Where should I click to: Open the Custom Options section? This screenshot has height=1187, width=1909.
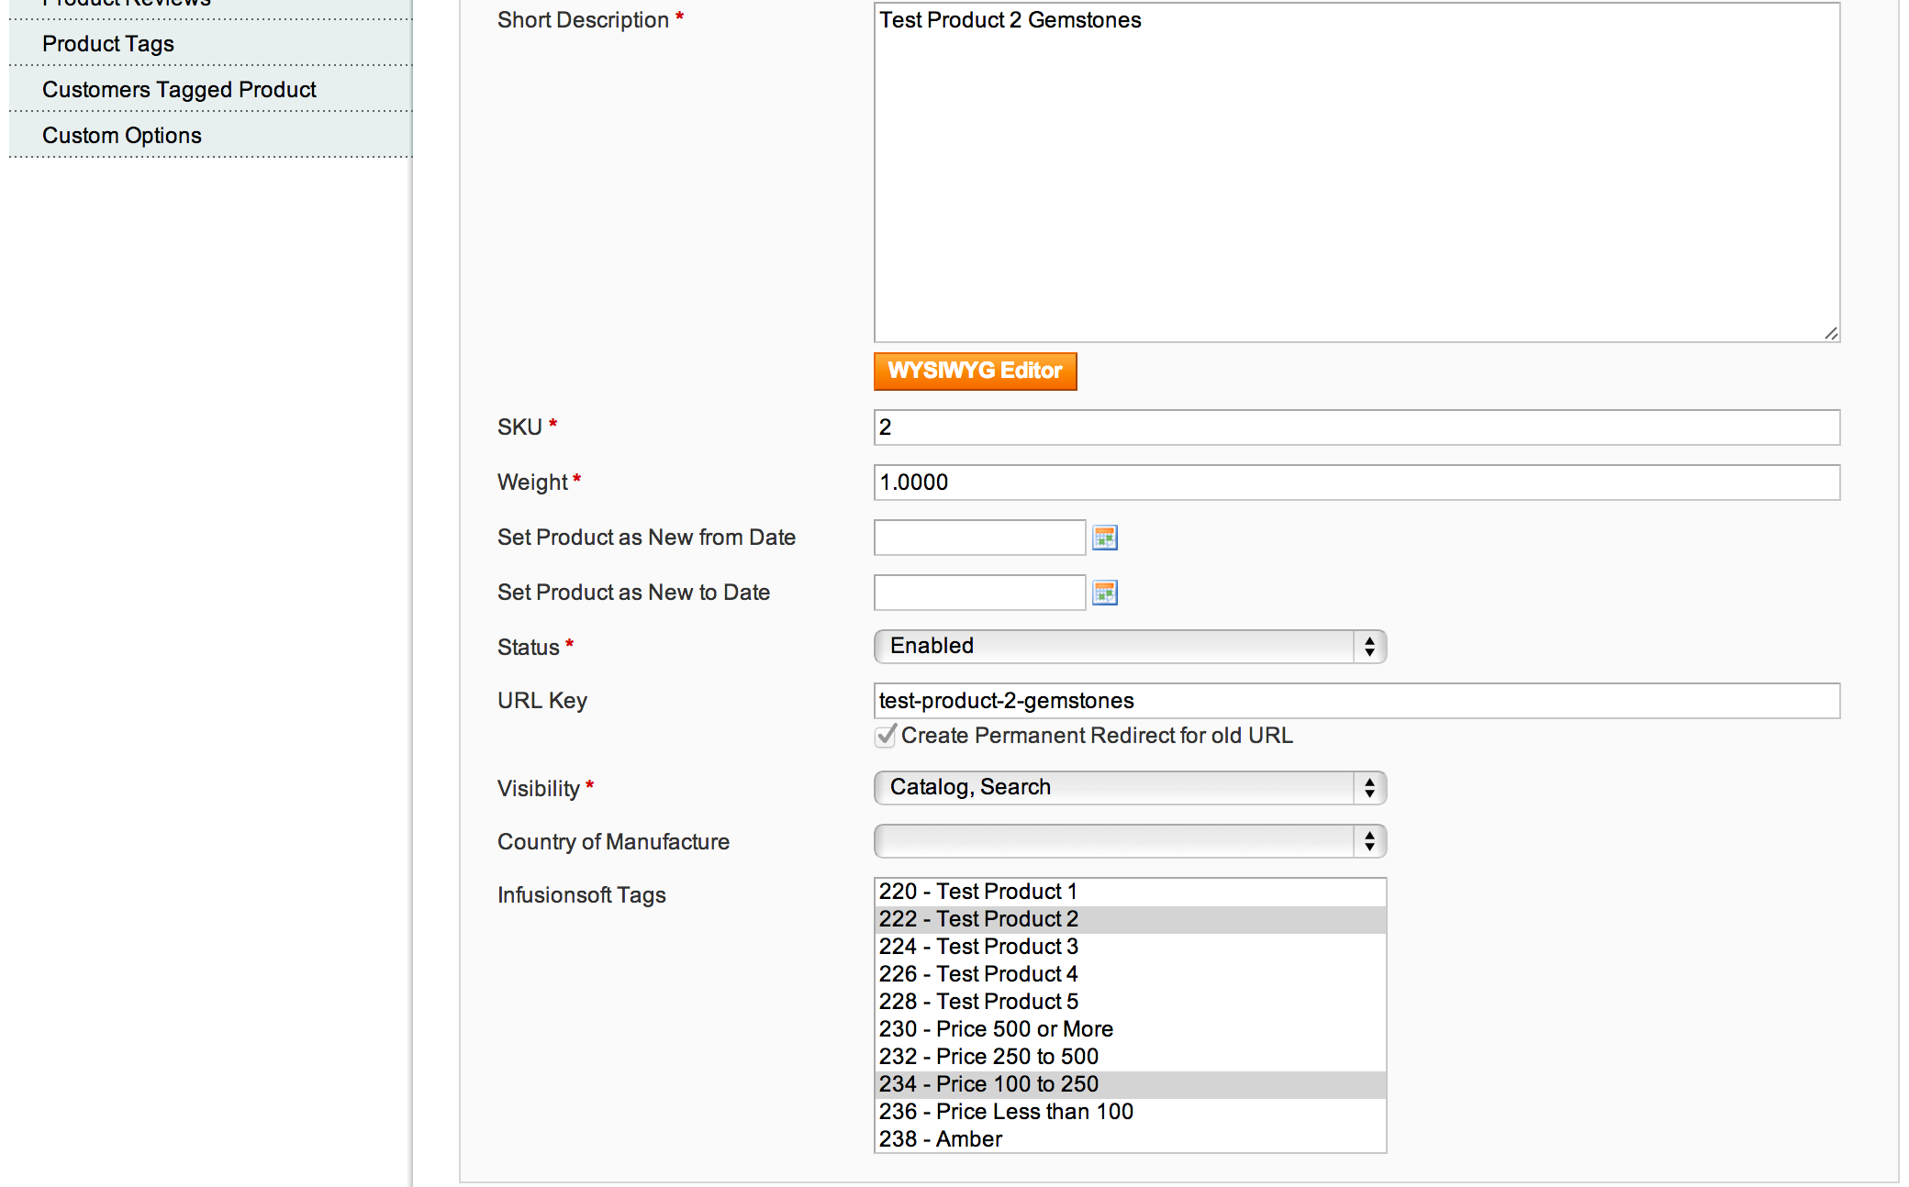pyautogui.click(x=121, y=134)
